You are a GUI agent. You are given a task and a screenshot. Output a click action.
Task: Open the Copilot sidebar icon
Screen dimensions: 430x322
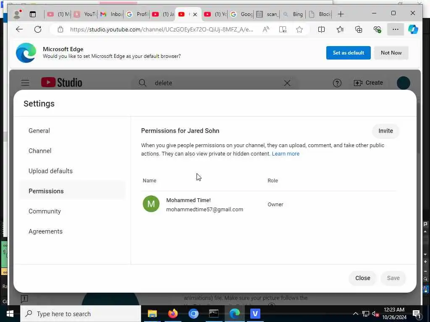click(x=413, y=30)
